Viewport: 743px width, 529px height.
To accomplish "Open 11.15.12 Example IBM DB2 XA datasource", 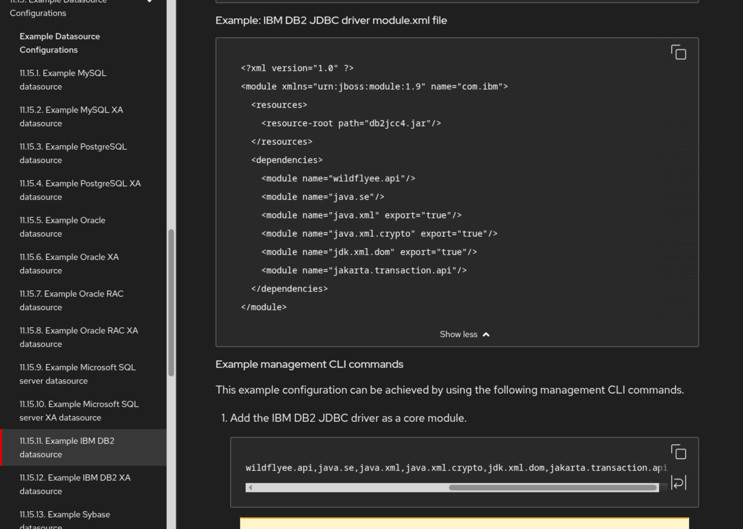I will tap(75, 484).
